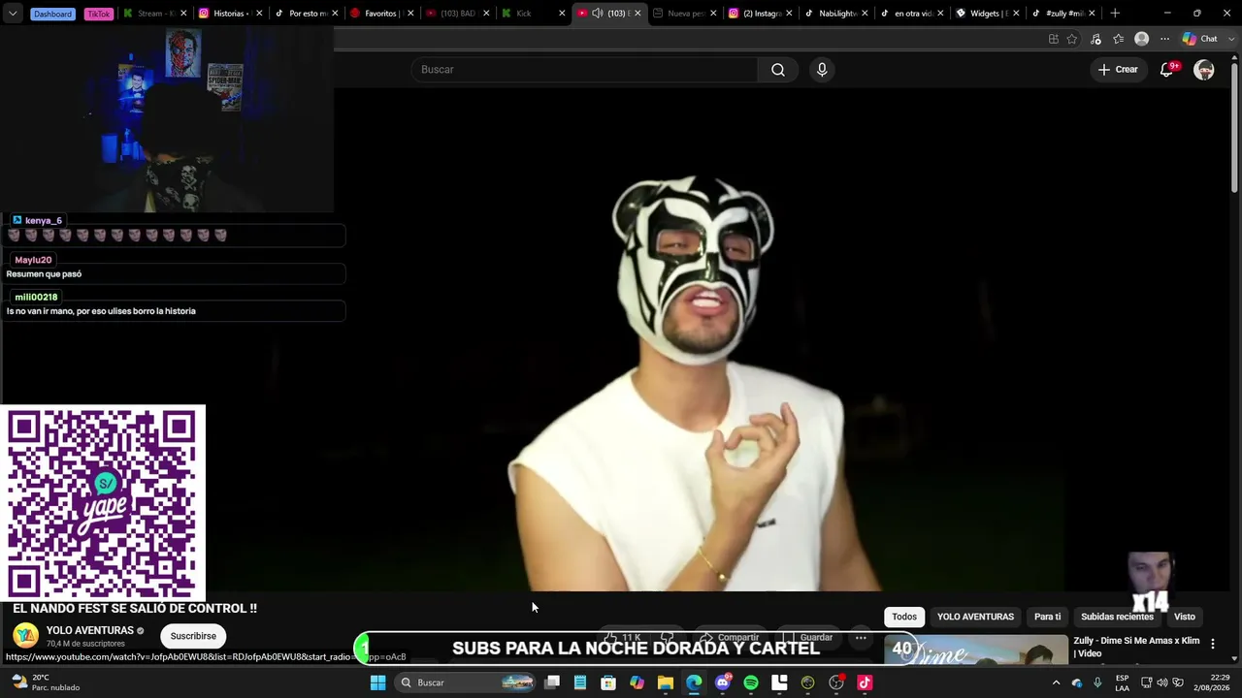Expand the TikTok tab group
The height and width of the screenshot is (698, 1242).
(98, 14)
